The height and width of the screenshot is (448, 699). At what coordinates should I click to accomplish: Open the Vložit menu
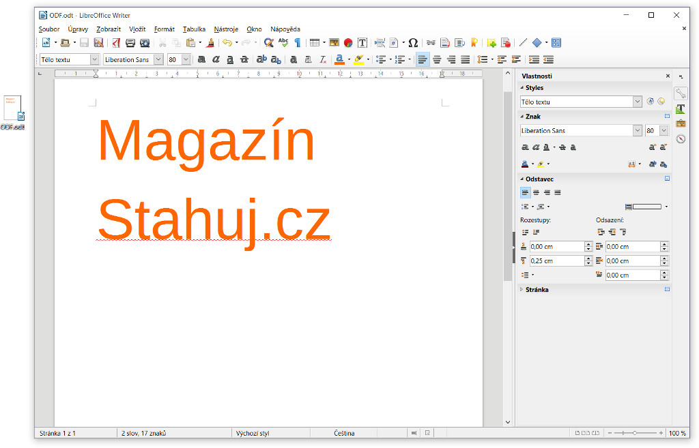pos(137,29)
